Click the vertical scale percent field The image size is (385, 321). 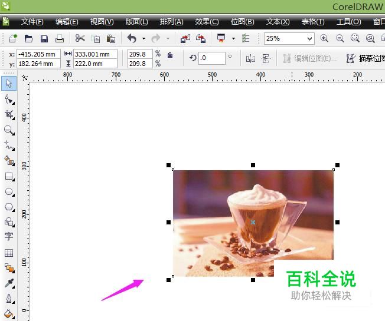point(140,64)
